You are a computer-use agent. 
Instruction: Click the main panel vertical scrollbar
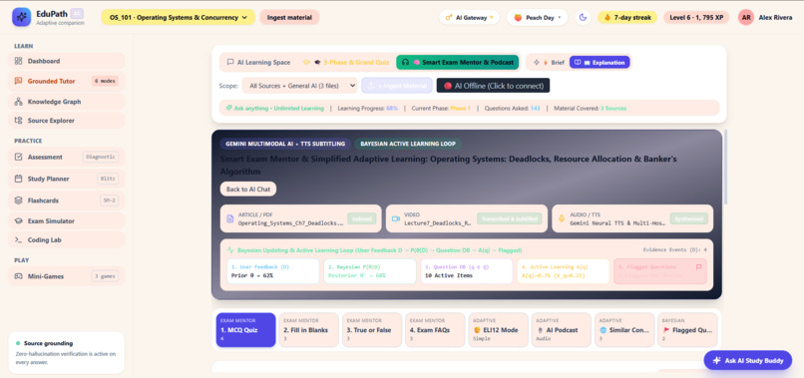[725, 167]
